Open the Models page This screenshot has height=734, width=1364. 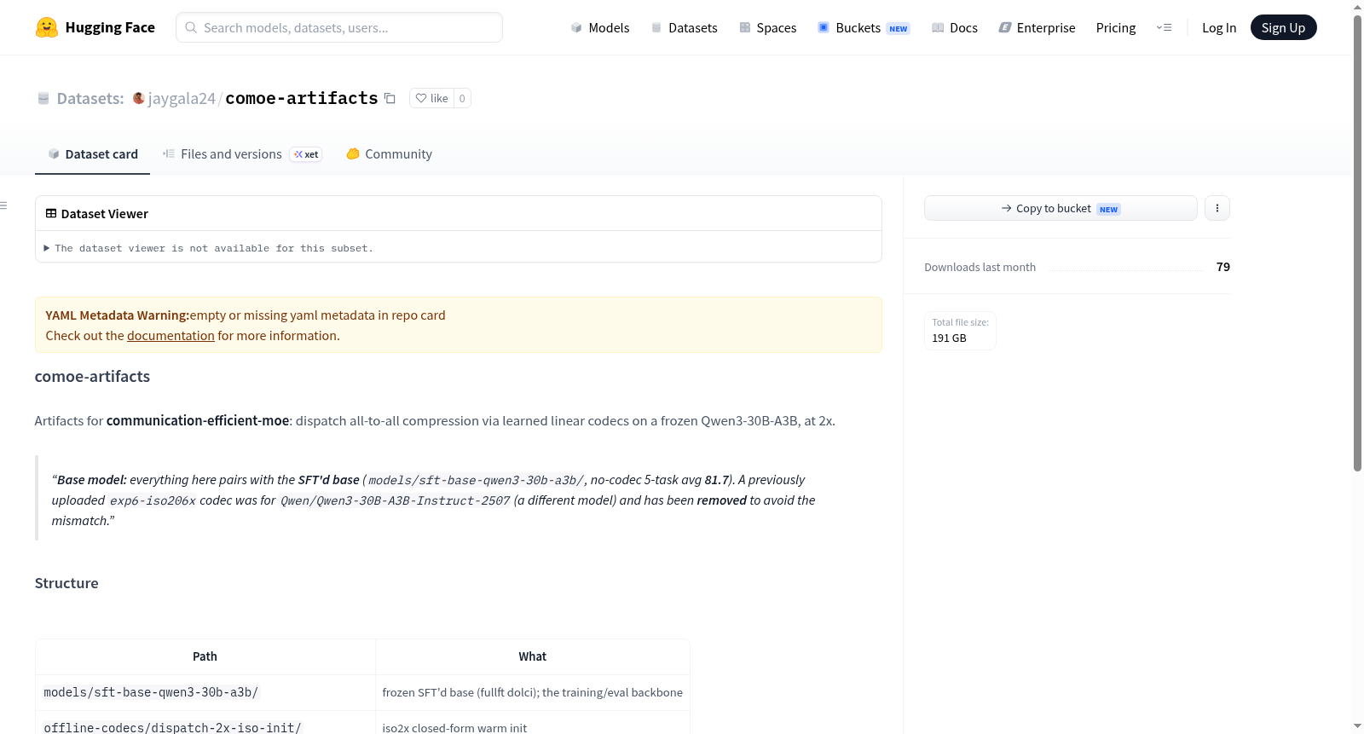[600, 27]
